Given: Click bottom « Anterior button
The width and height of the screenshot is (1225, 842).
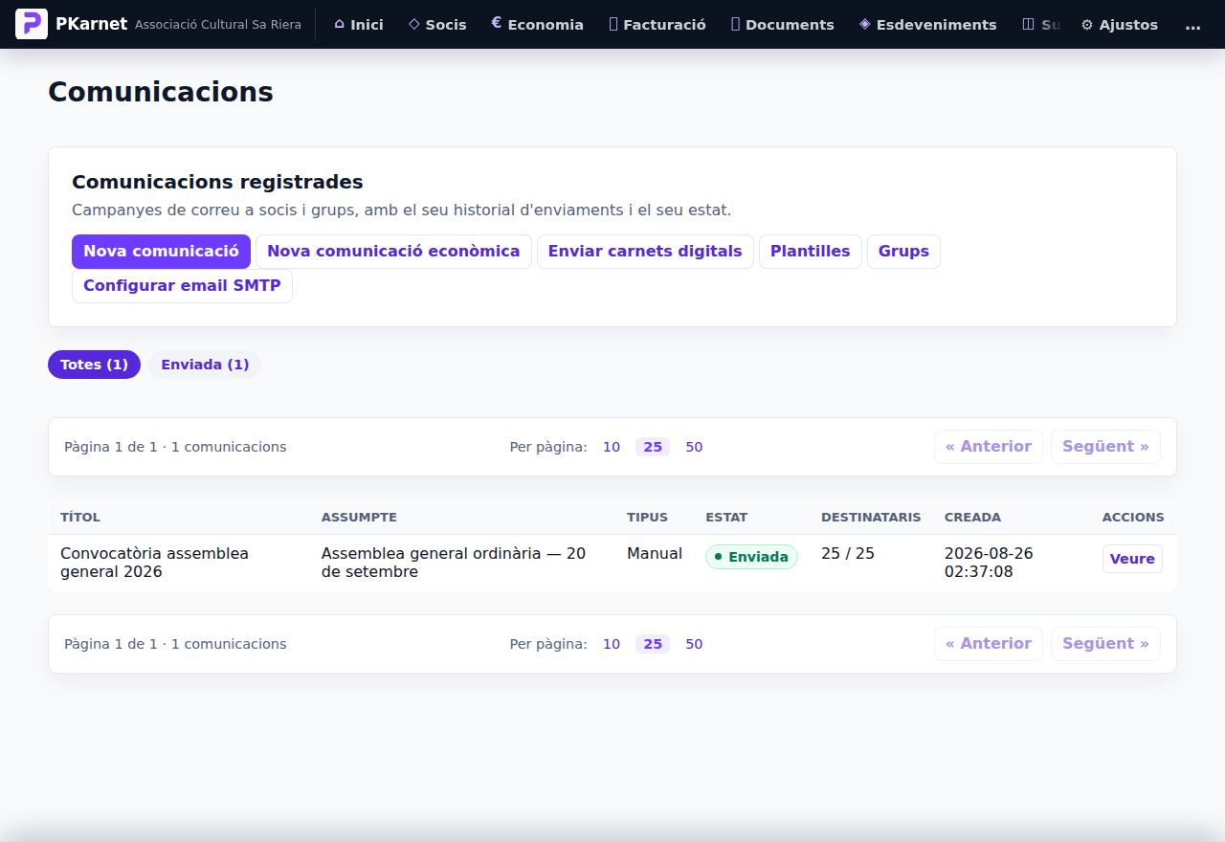Looking at the screenshot, I should [x=989, y=644].
